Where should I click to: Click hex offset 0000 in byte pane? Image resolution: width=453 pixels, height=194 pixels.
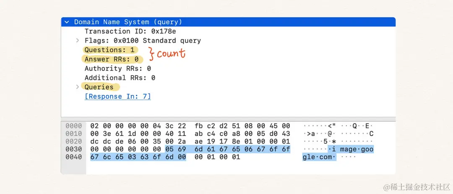point(73,126)
